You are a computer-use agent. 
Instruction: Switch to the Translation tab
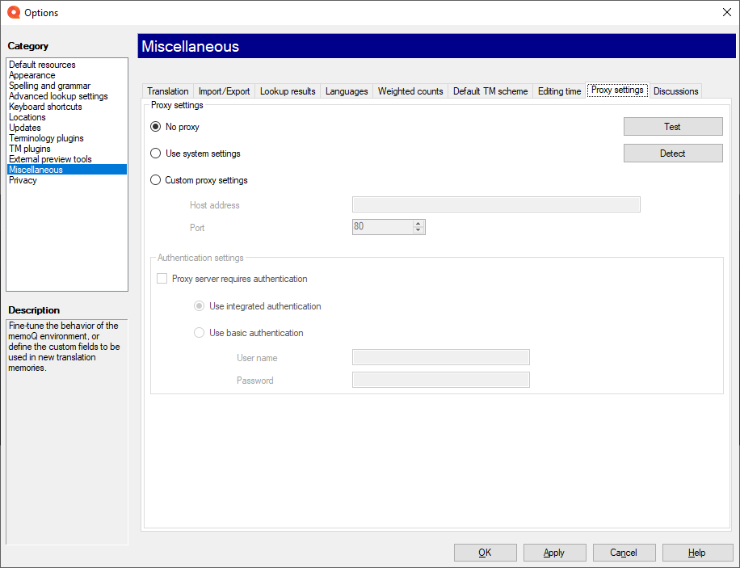point(167,90)
